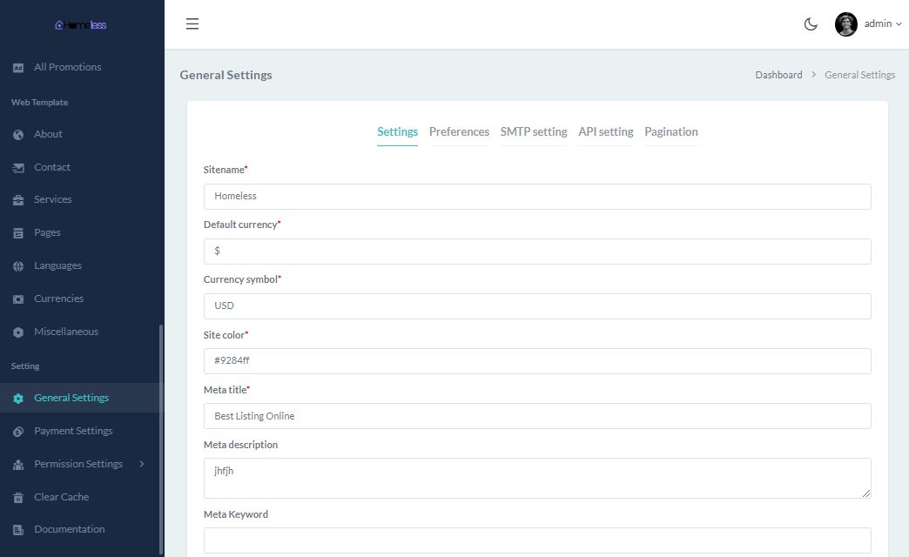Open the Pagination tab
The height and width of the screenshot is (557, 909).
click(670, 131)
